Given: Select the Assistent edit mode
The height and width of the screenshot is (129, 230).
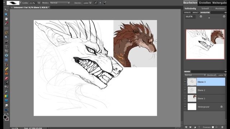Looking at the screenshot, I should pos(220,9).
